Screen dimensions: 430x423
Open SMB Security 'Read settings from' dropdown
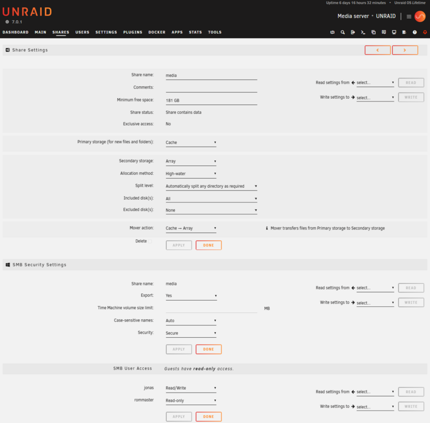(375, 288)
